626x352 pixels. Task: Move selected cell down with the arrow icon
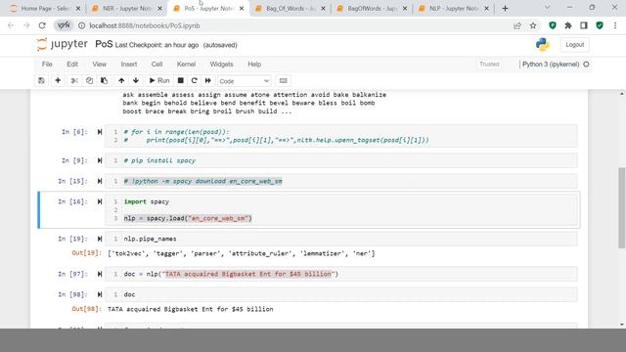(x=136, y=80)
